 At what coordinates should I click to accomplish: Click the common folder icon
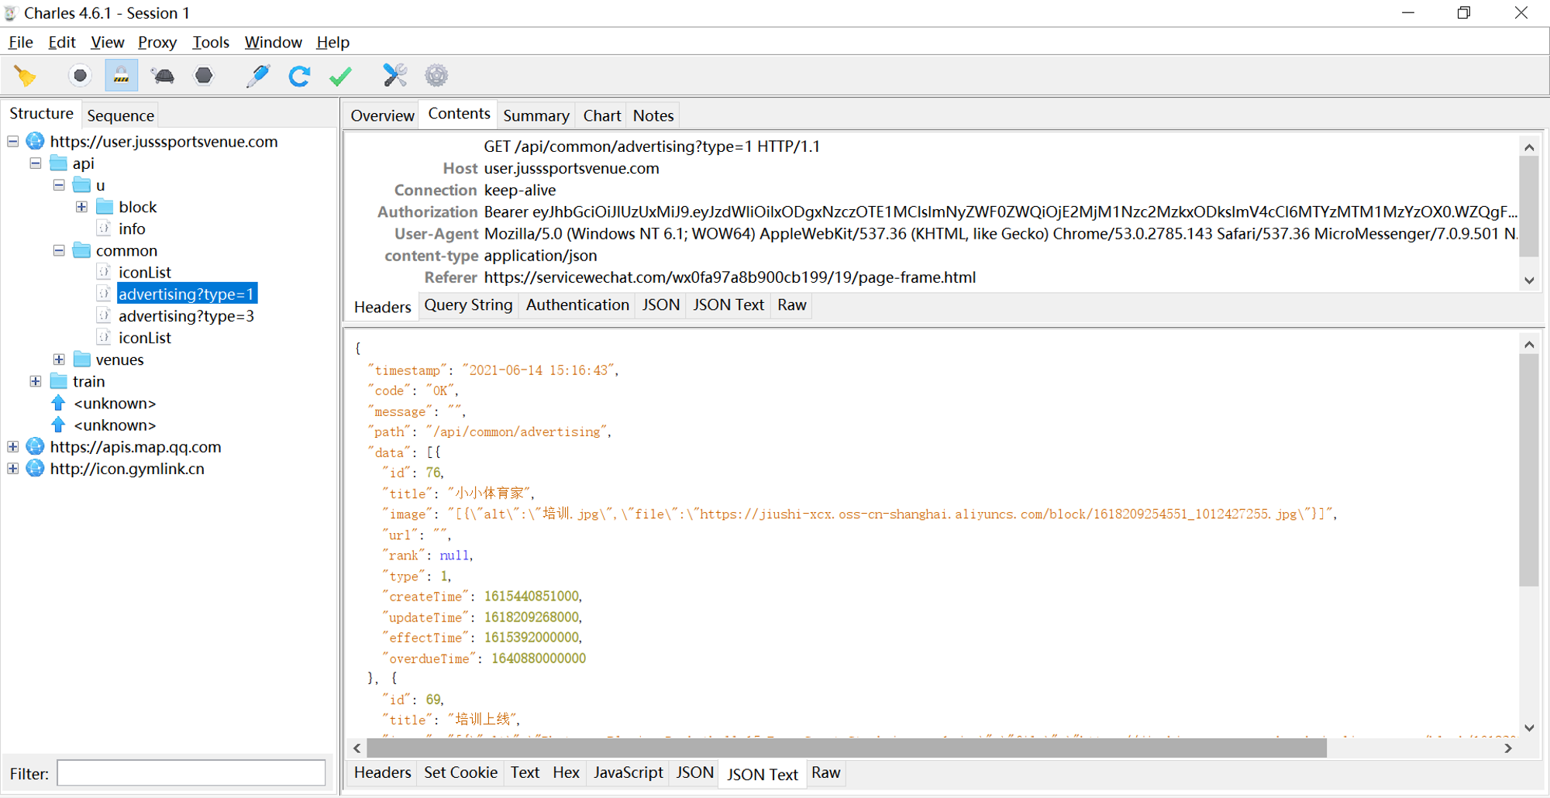tap(82, 251)
